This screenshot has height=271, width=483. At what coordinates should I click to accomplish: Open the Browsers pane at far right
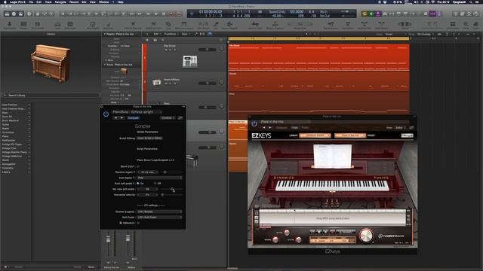point(476,14)
